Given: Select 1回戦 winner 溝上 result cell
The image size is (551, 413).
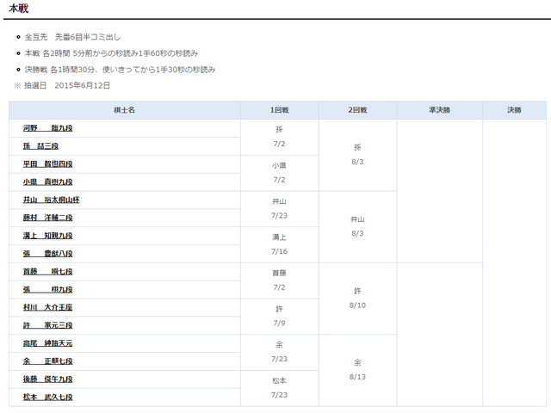Looking at the screenshot, I should point(279,244).
